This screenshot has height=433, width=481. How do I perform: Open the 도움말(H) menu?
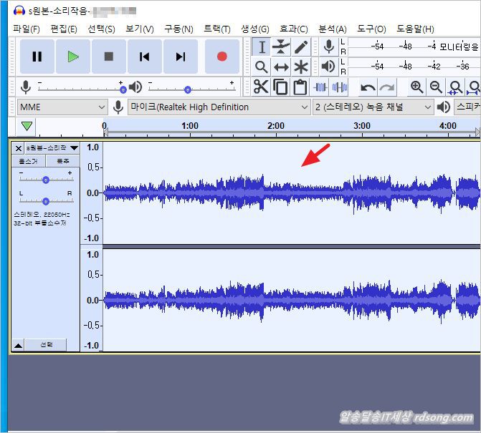click(x=415, y=29)
